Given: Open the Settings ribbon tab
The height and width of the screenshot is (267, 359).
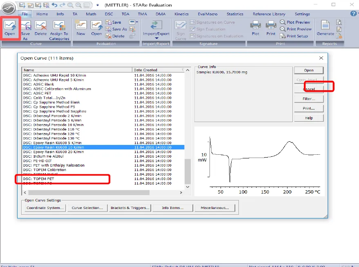Looking at the screenshot, I should 302,14.
